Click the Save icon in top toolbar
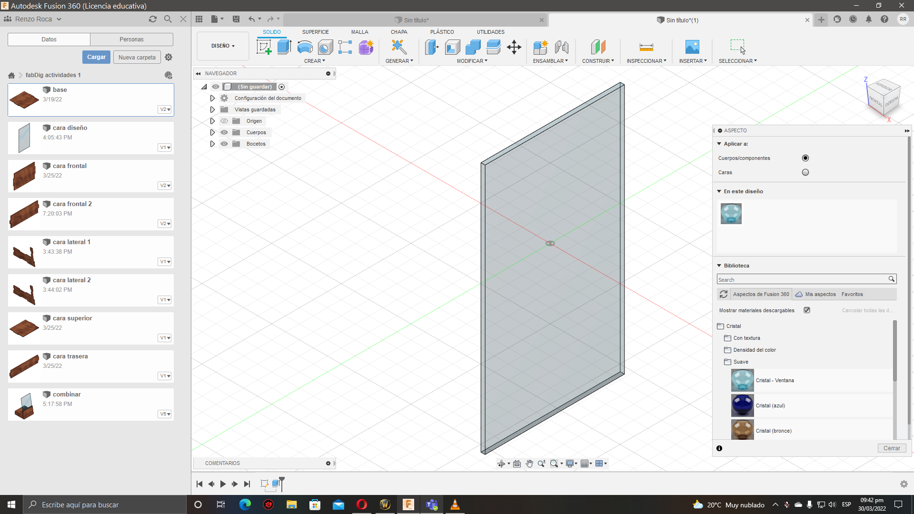The image size is (914, 514). [236, 19]
